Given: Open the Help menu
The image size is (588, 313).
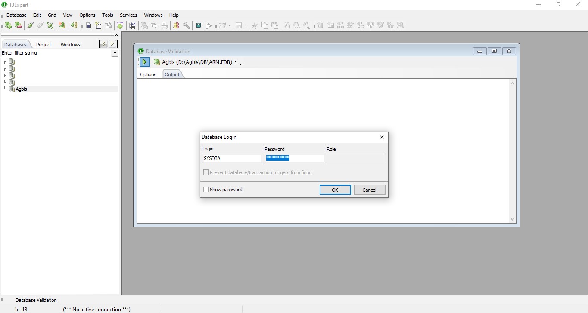Looking at the screenshot, I should point(174,15).
